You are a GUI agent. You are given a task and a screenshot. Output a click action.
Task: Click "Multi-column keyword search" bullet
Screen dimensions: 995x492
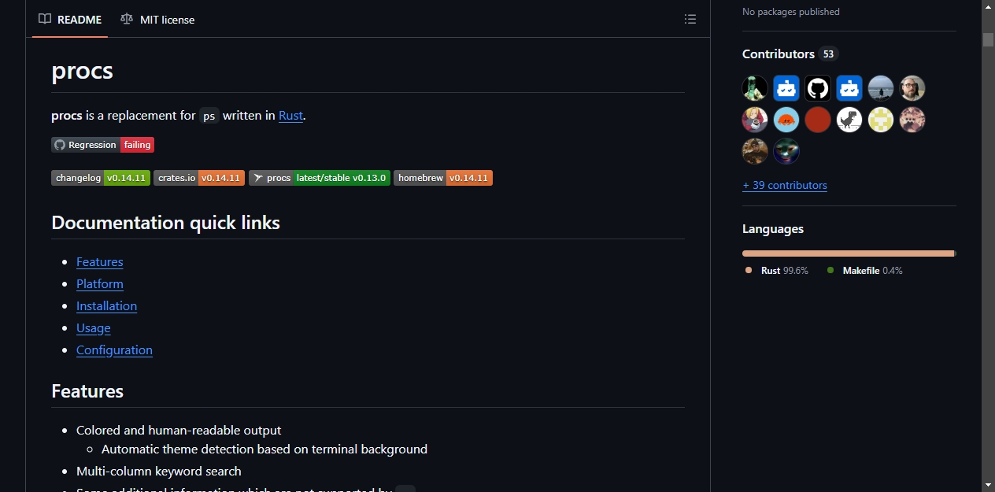159,471
